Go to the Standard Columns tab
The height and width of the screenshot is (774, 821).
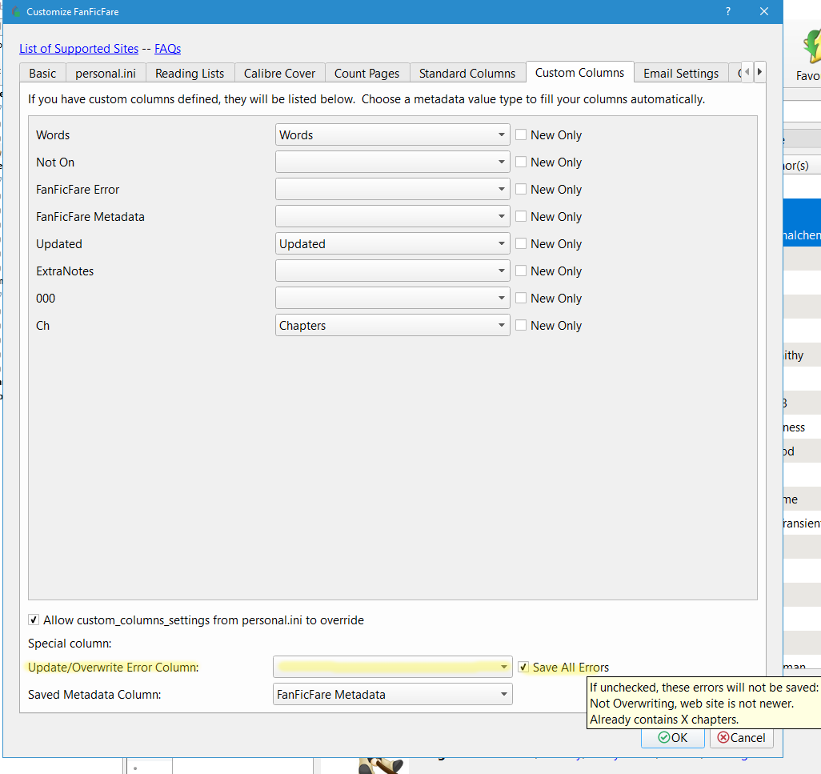467,74
